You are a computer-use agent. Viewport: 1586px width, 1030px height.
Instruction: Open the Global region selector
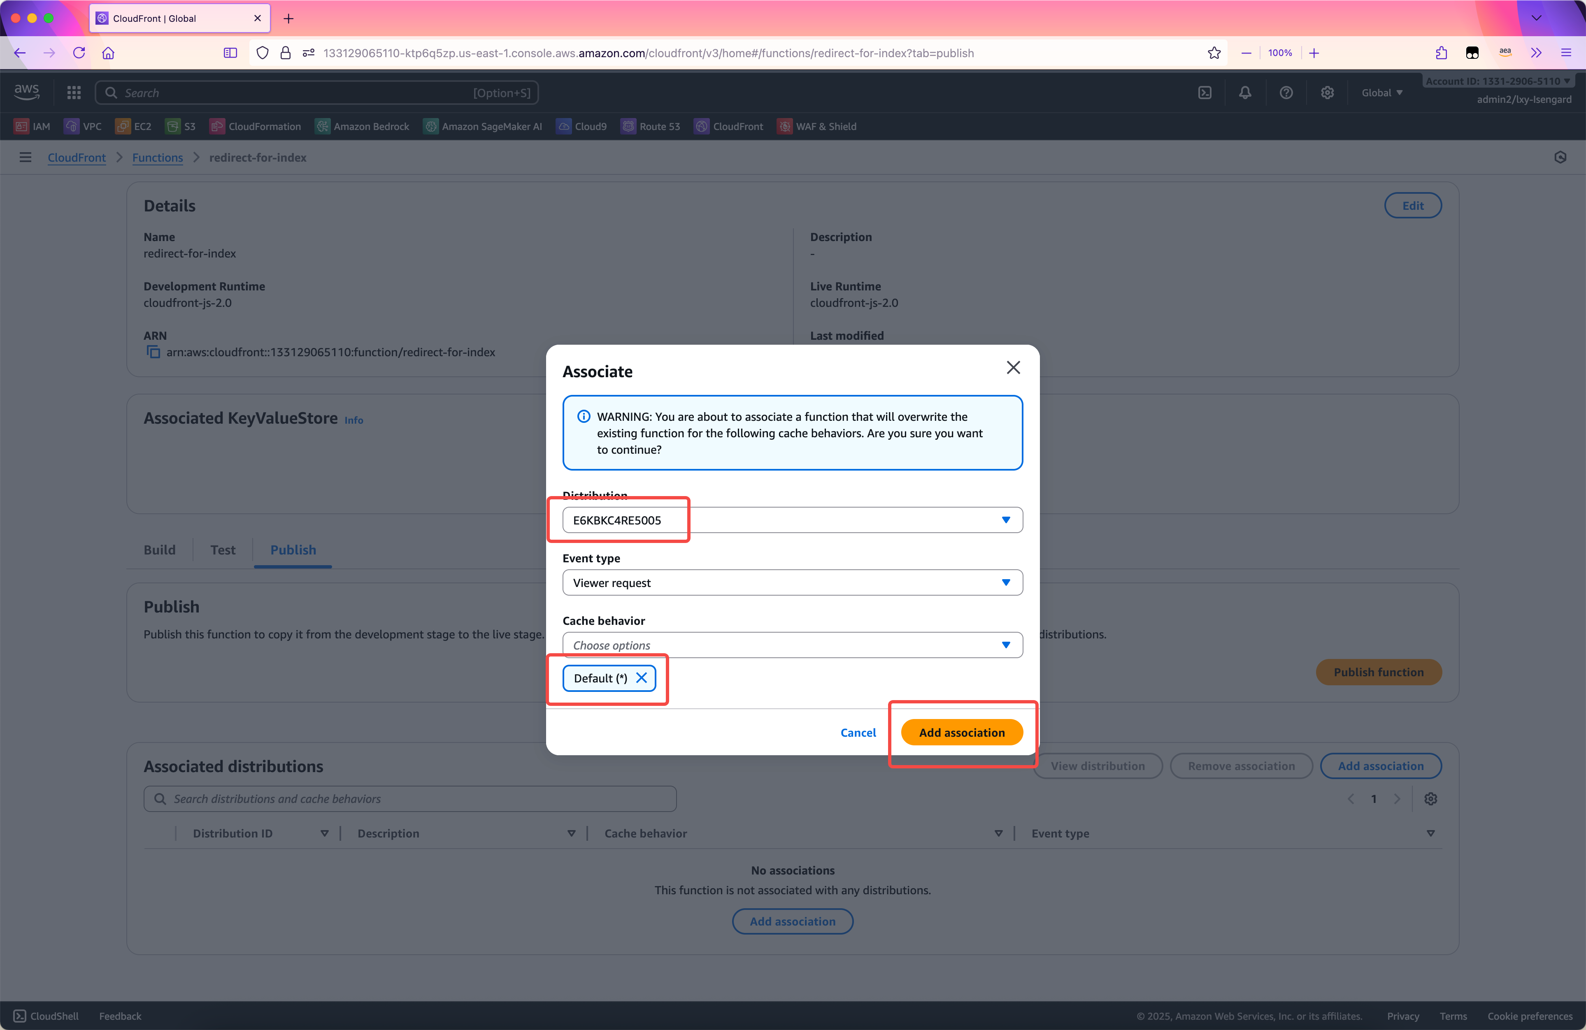click(1381, 93)
